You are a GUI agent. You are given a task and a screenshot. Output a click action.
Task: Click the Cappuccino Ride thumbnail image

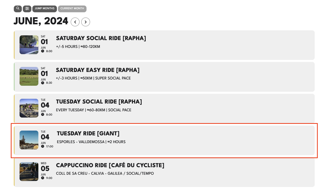coord(29,171)
